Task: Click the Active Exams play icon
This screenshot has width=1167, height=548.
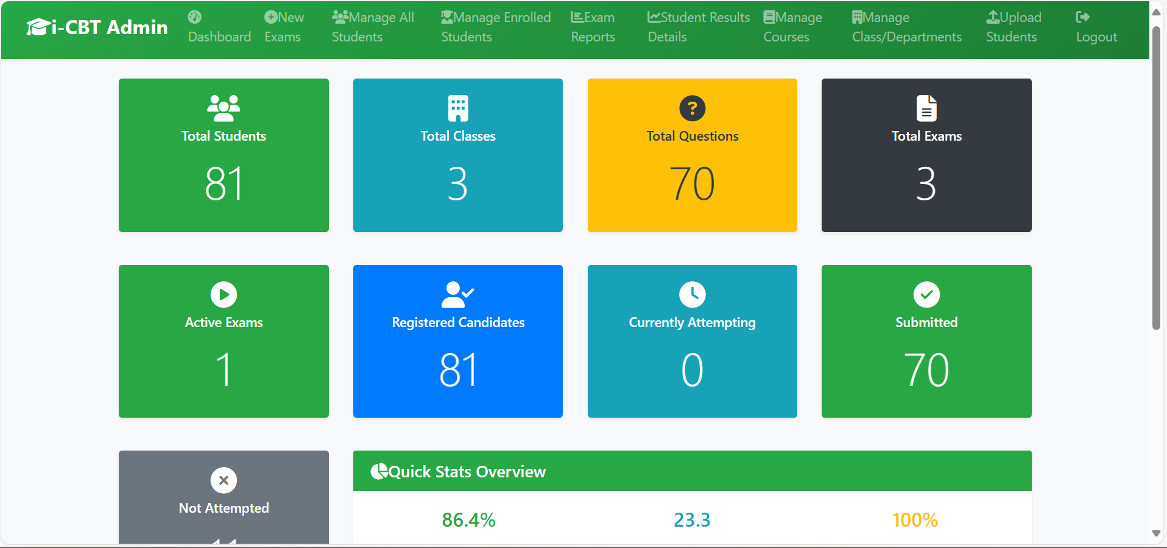Action: pos(224,295)
